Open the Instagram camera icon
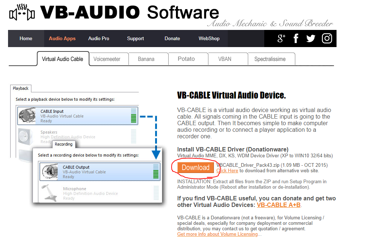This screenshot has height=250, width=365. point(327,38)
